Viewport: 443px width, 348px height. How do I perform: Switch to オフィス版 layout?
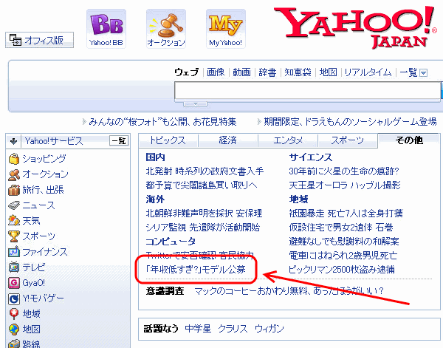[40, 40]
